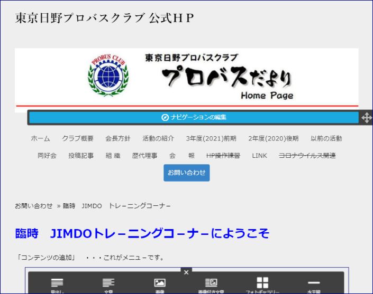The width and height of the screenshot is (373, 294).
Task: Select the image (画像) content element icon
Action: click(x=160, y=283)
